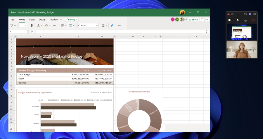Click the text alignment icon
263x139 pixels.
62,25
